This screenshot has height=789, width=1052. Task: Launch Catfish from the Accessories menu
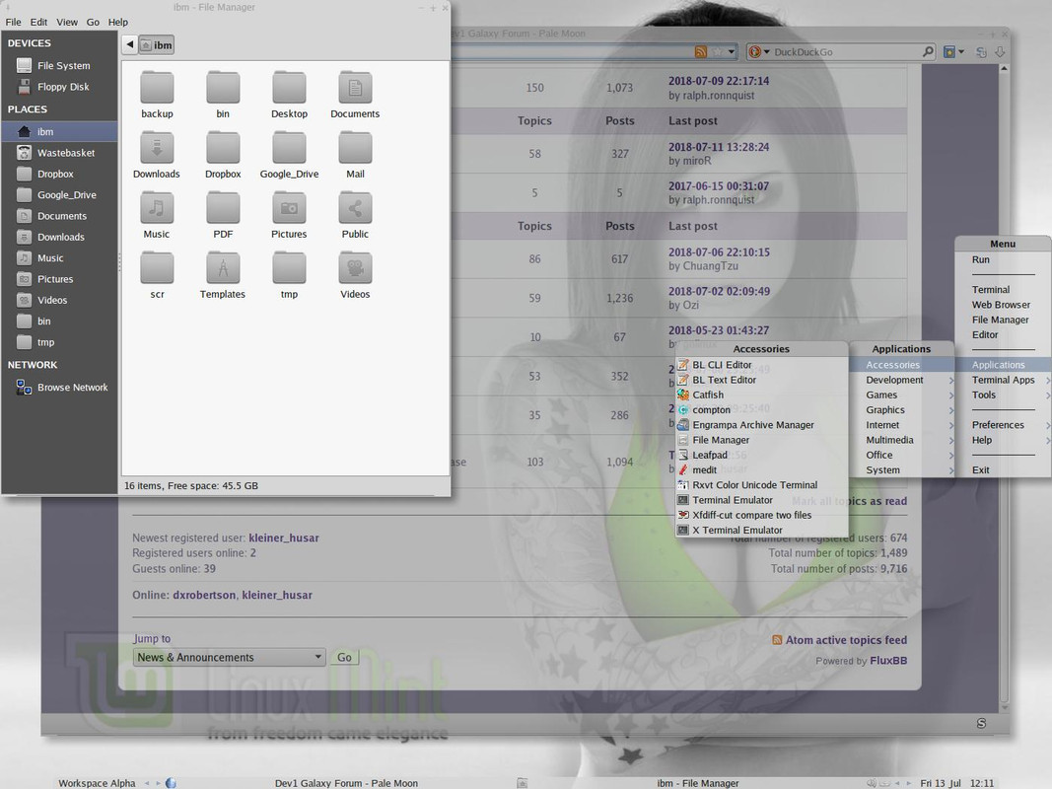761,395
